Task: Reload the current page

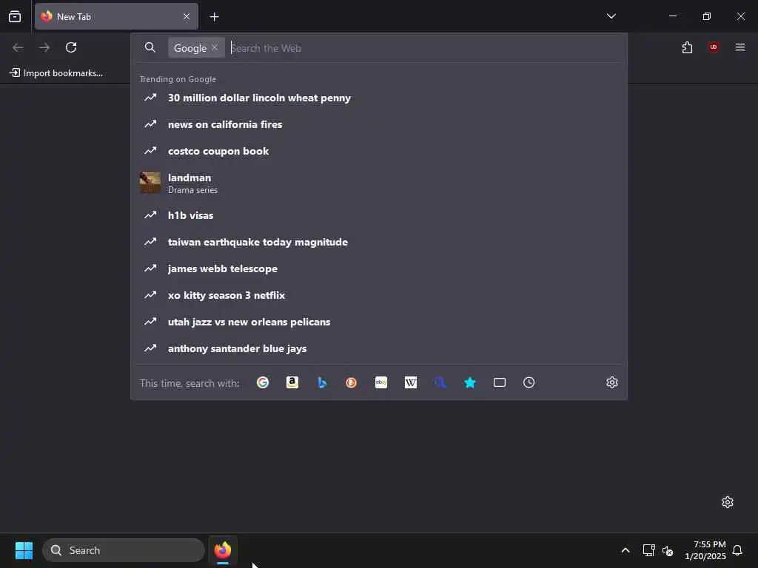Action: [x=71, y=47]
